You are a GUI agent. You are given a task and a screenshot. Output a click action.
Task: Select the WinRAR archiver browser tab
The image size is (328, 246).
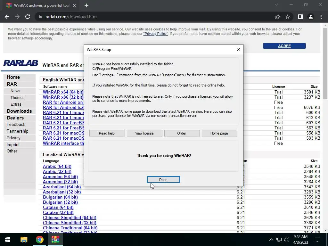click(x=41, y=5)
